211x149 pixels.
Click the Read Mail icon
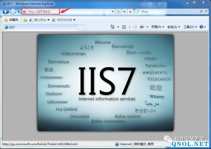click(x=135, y=27)
